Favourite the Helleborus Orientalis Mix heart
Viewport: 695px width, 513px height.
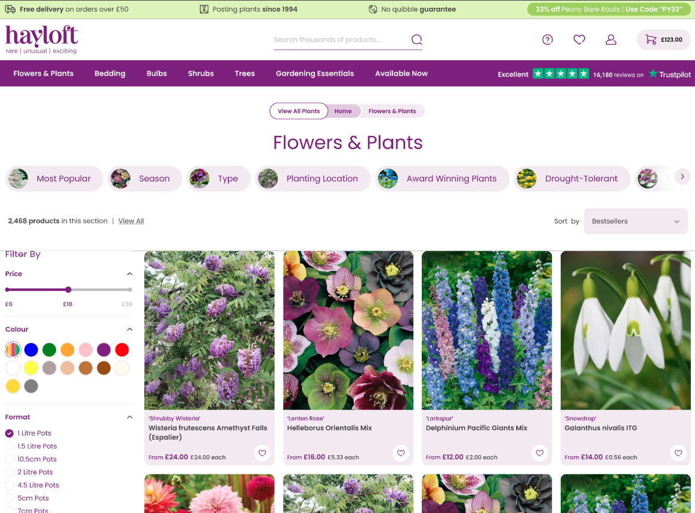point(401,453)
